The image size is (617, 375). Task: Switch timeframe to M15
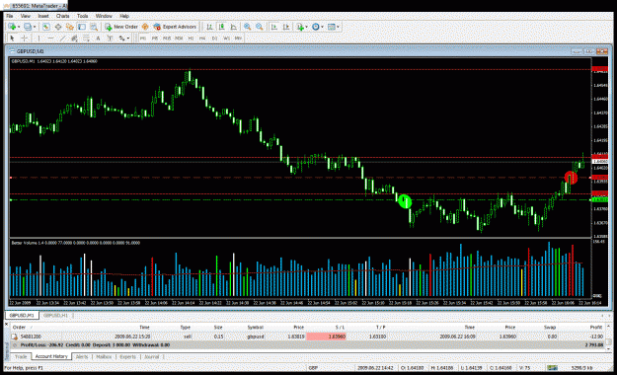pos(167,38)
